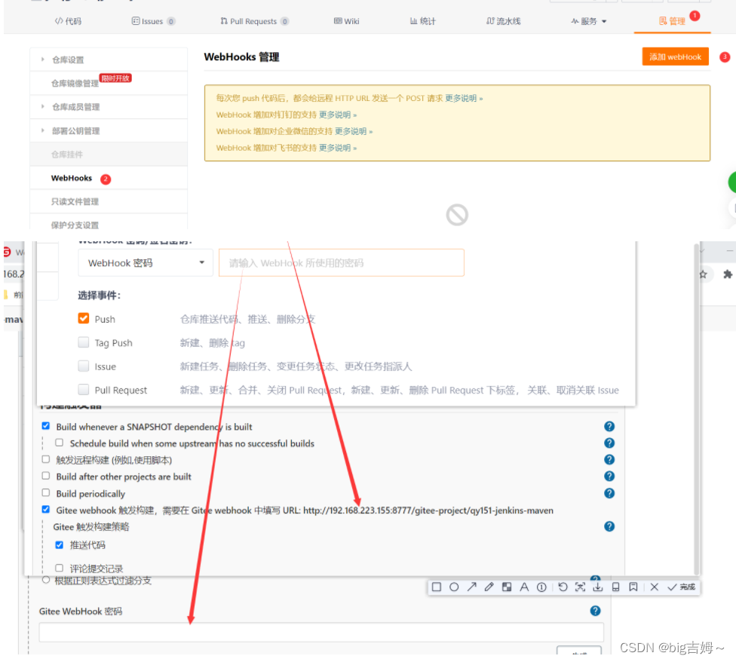The height and width of the screenshot is (662, 736).
Task: Confirm screenshot with 完成 checkmark
Action: (x=681, y=587)
